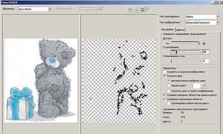Open the Просмотр dropdown 'До и после'

[35, 9]
